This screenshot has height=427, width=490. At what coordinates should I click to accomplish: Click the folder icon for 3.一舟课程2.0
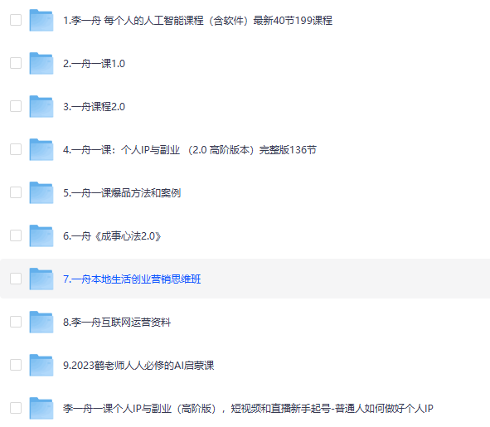pyautogui.click(x=41, y=107)
